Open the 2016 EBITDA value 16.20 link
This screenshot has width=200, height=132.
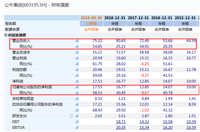[x=168, y=128]
